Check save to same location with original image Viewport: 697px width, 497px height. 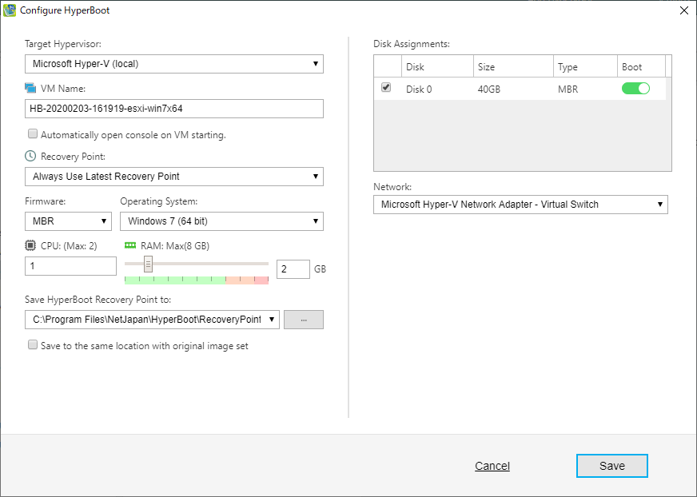[33, 345]
